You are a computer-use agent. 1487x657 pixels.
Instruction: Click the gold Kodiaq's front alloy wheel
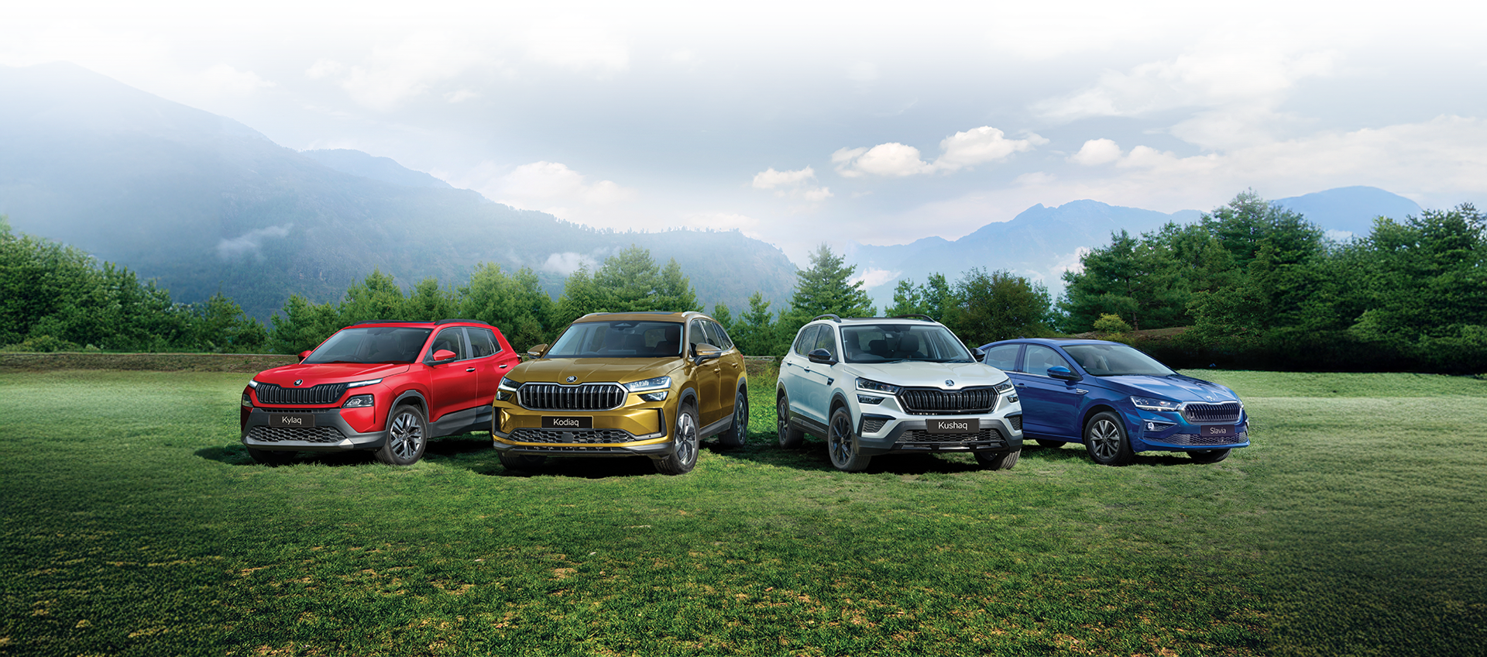tap(684, 439)
